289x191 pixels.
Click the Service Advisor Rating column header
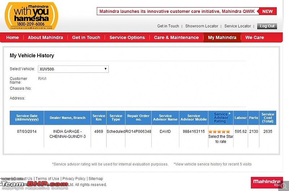point(221,118)
